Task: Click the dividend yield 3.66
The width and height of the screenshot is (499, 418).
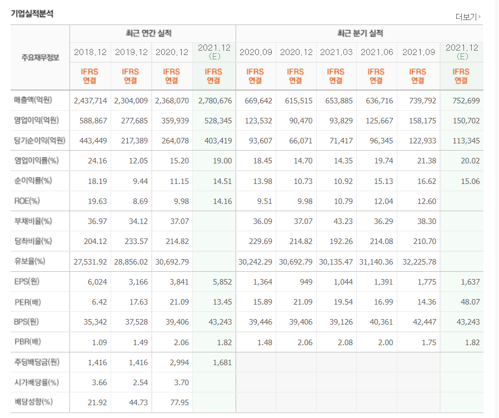Action: coord(99,382)
